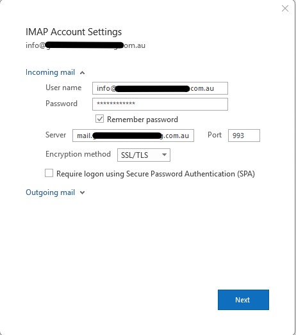Collapse the Incoming mail chevron arrow

coord(82,73)
